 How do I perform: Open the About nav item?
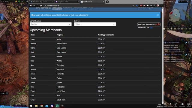[91, 8]
